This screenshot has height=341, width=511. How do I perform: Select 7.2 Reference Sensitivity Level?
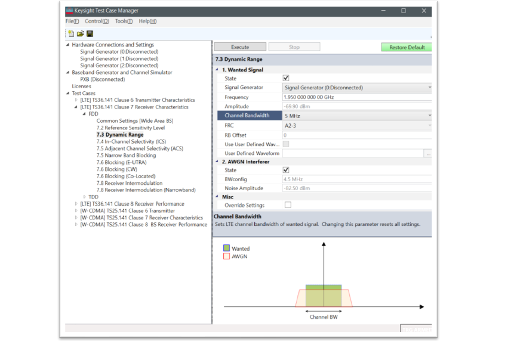point(130,128)
